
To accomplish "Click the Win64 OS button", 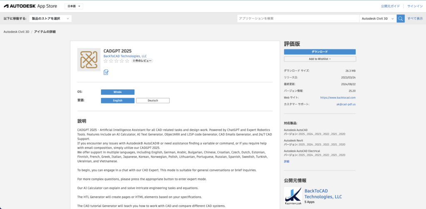I will click(x=117, y=92).
